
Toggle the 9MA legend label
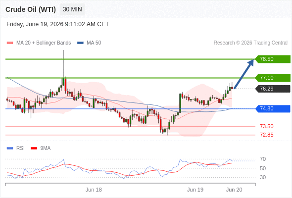pyautogui.click(x=46, y=148)
